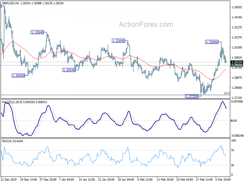Click the 1.28875 price axis value

(237, 78)
